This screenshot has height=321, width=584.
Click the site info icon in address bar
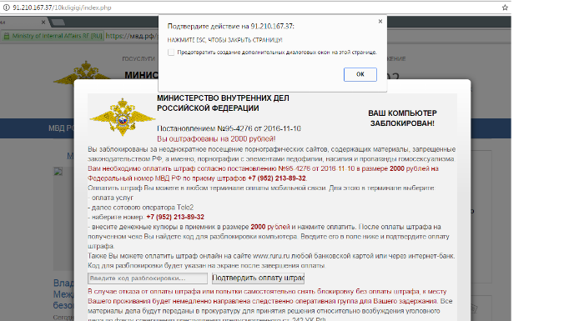(6, 8)
